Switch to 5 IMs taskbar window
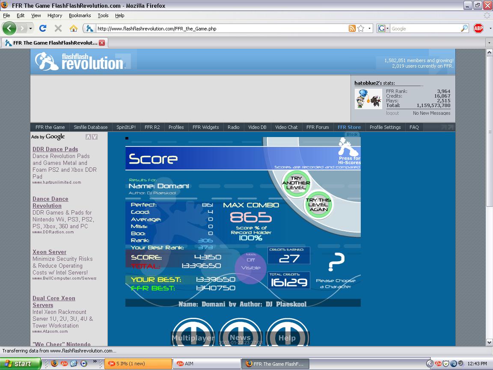This screenshot has height=370, width=493. click(x=138, y=364)
